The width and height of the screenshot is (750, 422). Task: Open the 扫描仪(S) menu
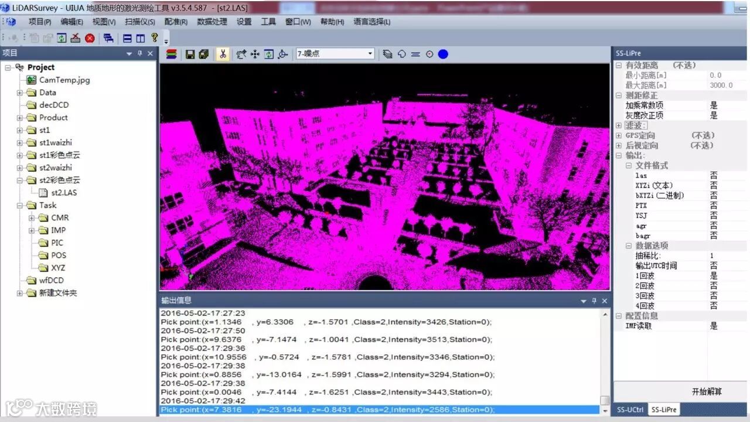click(x=140, y=22)
